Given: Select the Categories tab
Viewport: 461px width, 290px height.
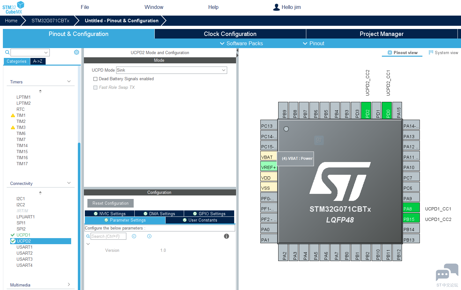Looking at the screenshot, I should pos(17,61).
